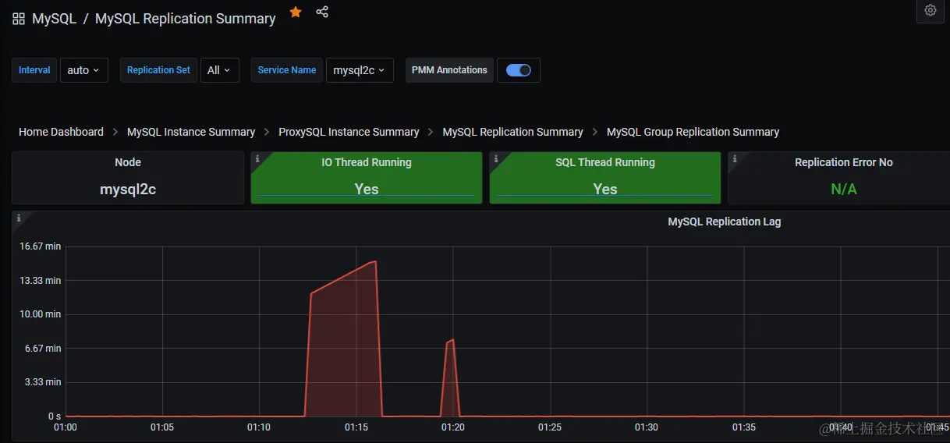Click the Replication Set label
The width and height of the screenshot is (950, 443).
pyautogui.click(x=158, y=70)
